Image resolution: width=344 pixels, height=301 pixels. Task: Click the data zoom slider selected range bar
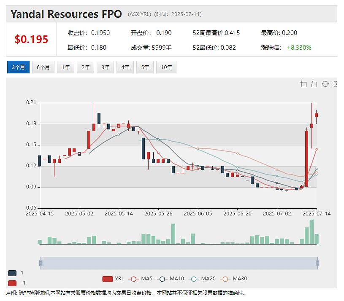click(179, 263)
